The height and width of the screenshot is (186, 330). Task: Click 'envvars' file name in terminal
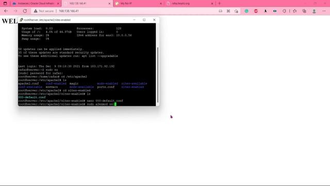[x=52, y=87]
